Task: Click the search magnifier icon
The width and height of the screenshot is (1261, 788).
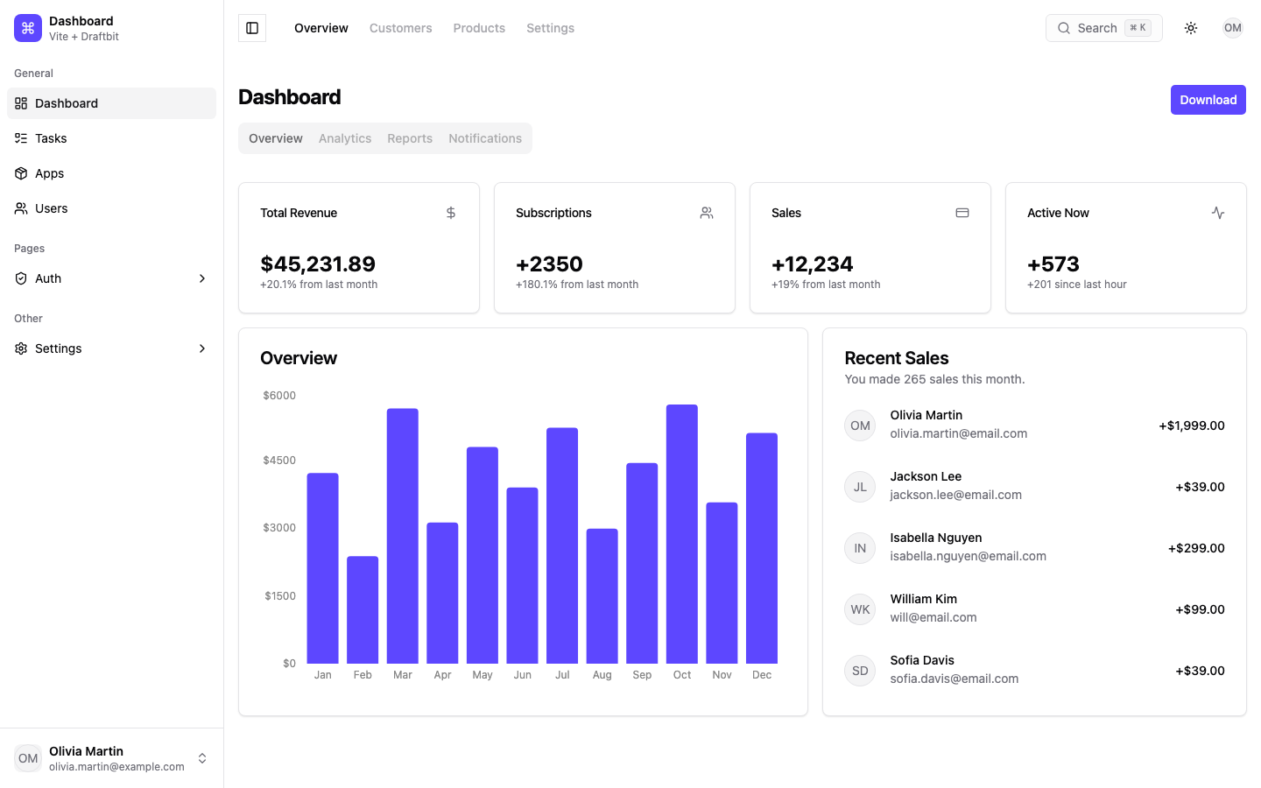Action: coord(1064,28)
